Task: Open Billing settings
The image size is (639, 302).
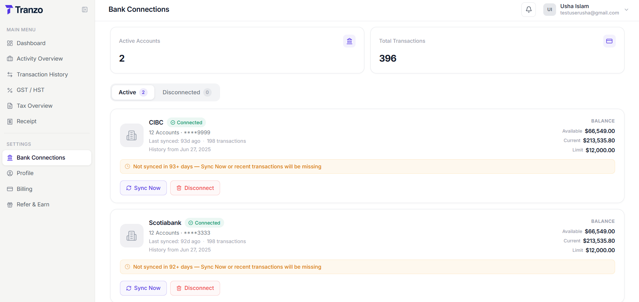Action: tap(47, 189)
